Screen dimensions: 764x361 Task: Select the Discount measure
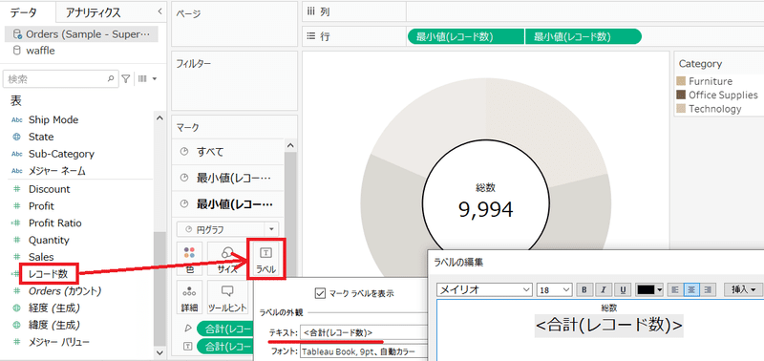coord(50,189)
